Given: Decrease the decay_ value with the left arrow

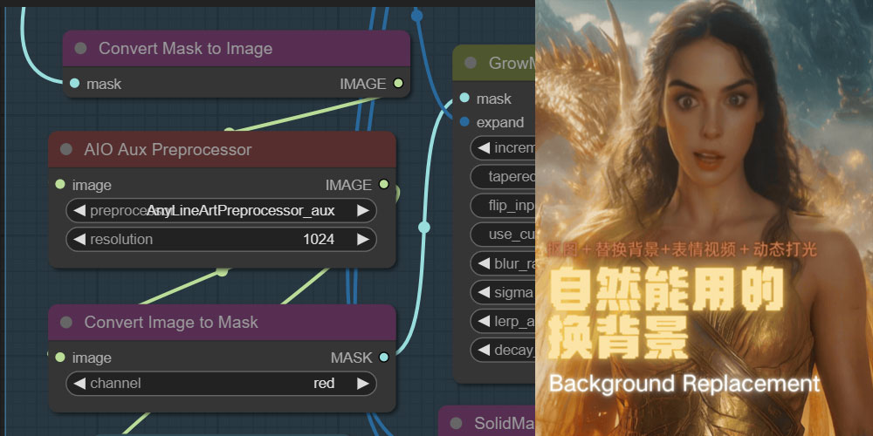Looking at the screenshot, I should (484, 351).
